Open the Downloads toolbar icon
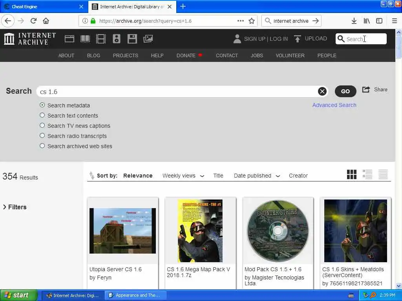This screenshot has height=301, width=402. [x=354, y=21]
